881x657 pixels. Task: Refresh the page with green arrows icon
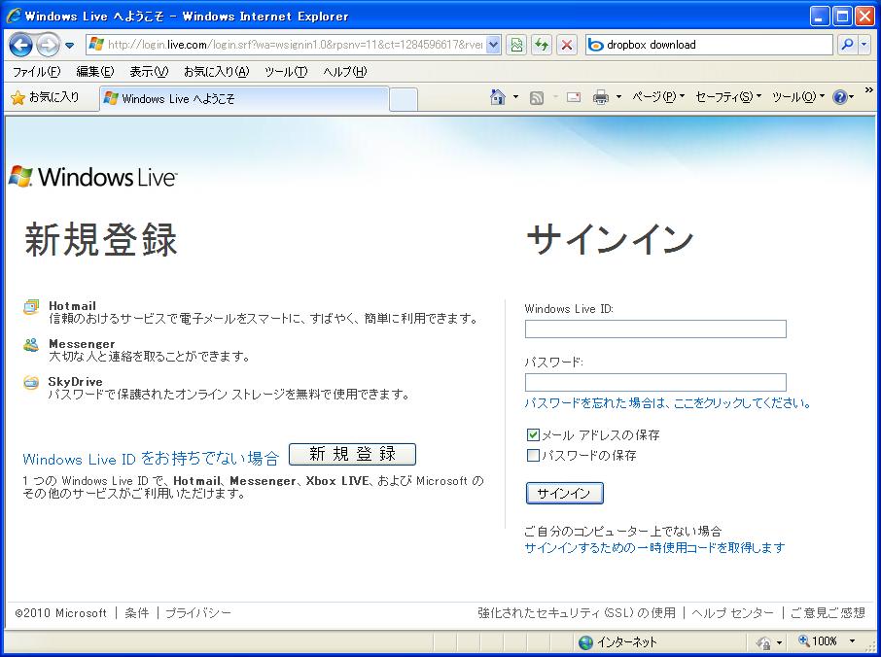542,45
